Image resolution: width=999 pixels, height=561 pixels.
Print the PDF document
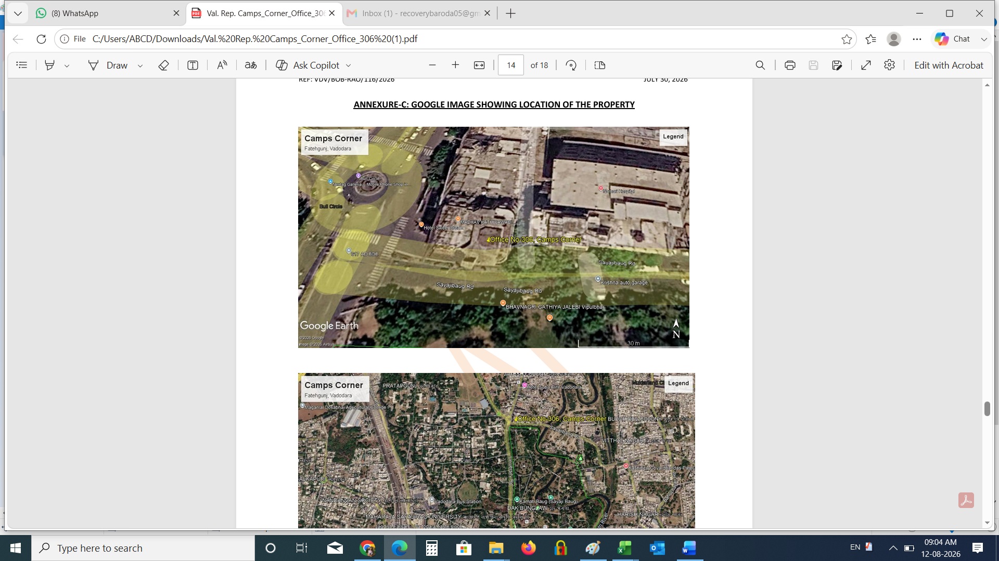(790, 65)
